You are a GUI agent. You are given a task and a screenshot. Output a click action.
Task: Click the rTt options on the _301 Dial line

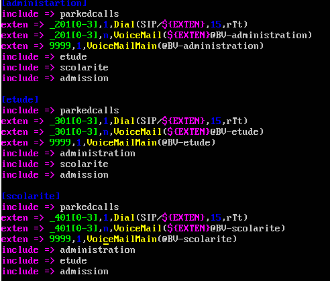point(235,121)
